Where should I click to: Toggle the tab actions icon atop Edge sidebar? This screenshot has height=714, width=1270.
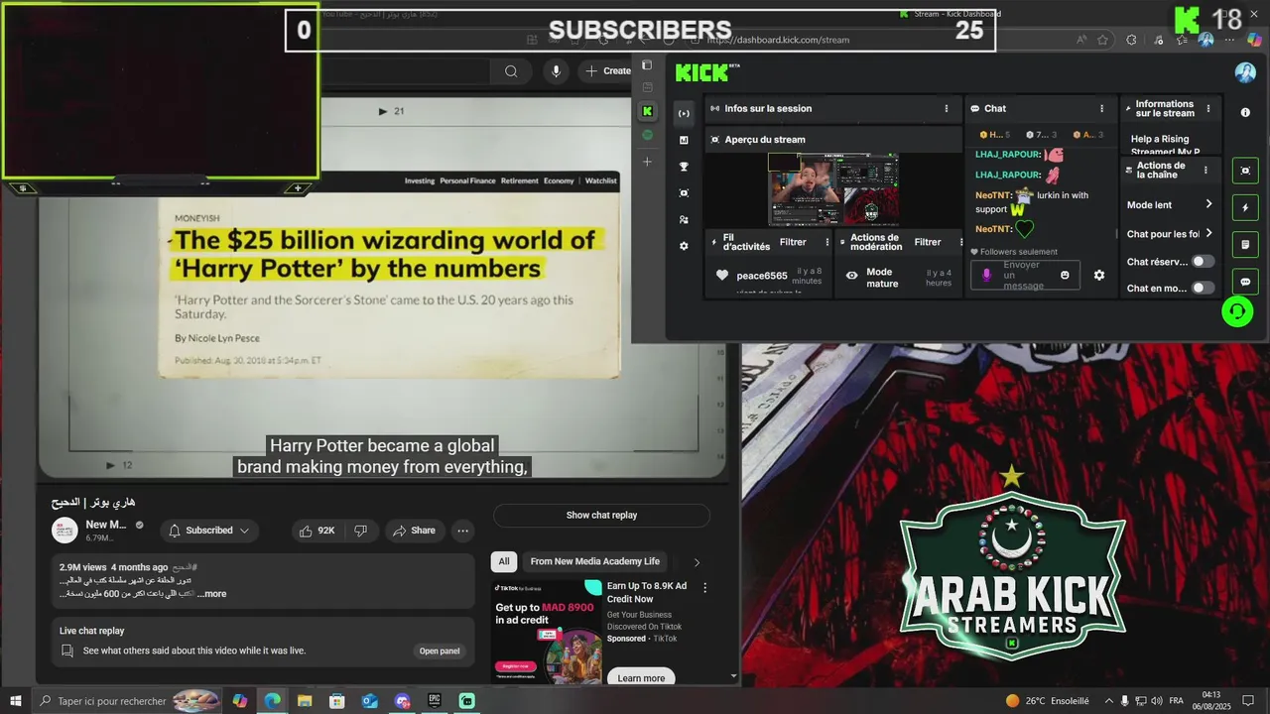(647, 65)
